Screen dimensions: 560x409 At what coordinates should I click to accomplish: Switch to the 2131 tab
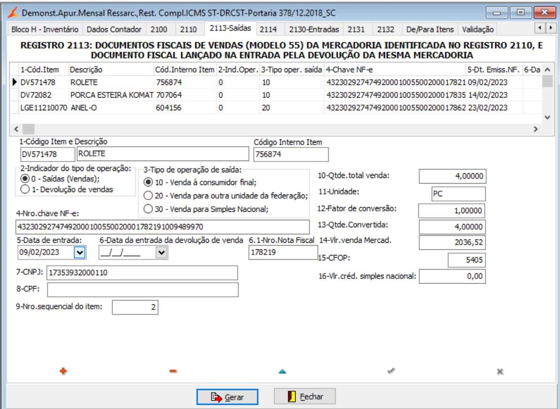click(356, 29)
